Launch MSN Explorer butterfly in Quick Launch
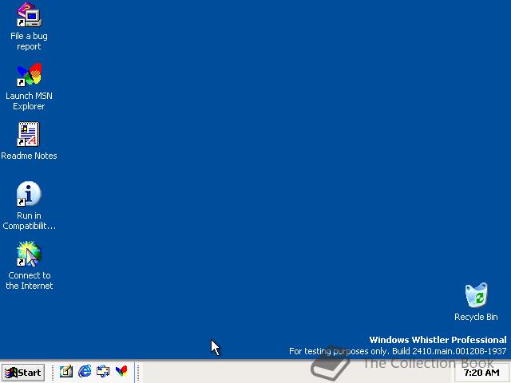This screenshot has height=383, width=511. click(121, 372)
